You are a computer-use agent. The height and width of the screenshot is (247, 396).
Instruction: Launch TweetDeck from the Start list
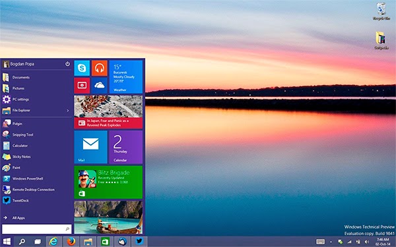(36, 201)
